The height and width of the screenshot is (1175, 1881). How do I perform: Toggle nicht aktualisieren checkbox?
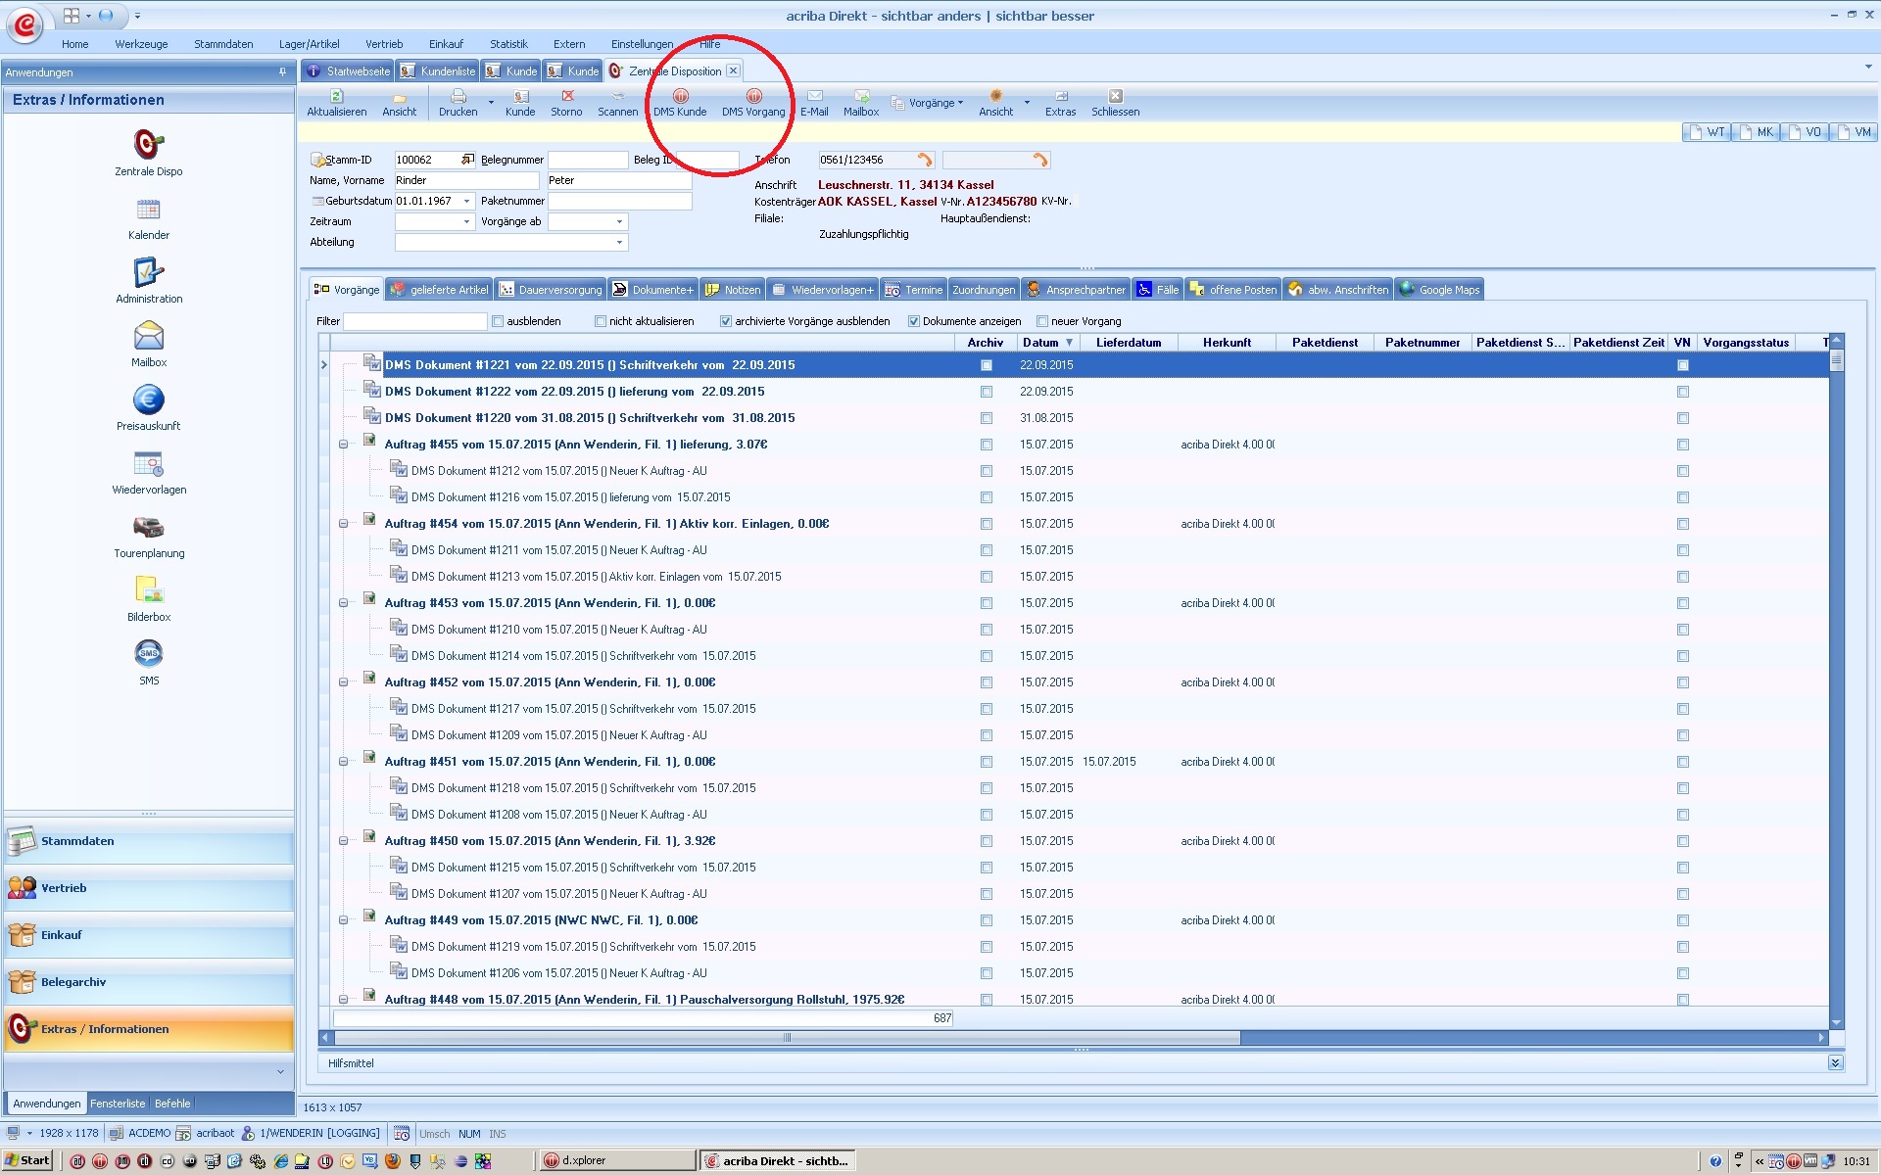(x=601, y=321)
